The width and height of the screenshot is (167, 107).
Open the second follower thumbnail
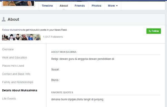click(x=12, y=37)
